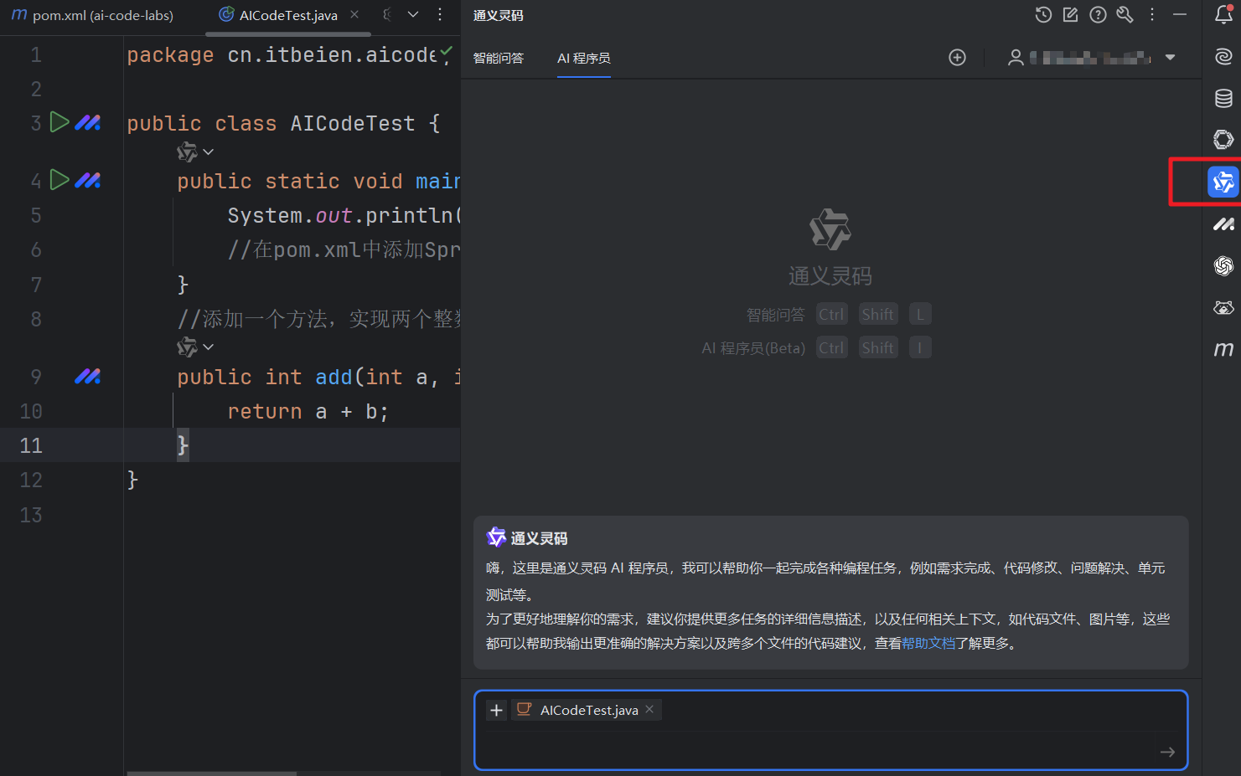Expand the user account dropdown arrow

(1171, 58)
